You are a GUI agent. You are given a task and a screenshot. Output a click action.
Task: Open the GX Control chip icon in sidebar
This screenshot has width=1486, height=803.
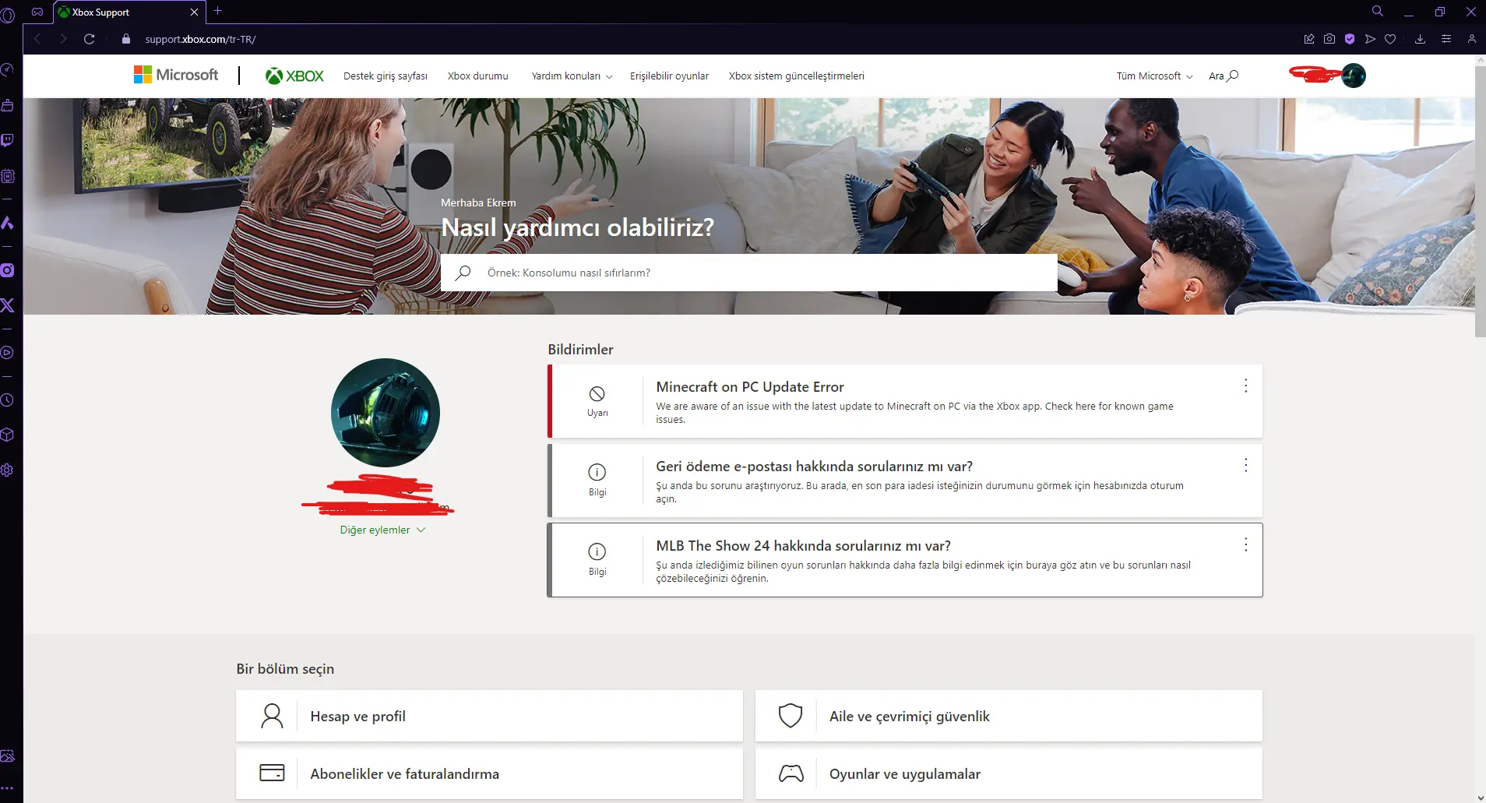click(7, 176)
